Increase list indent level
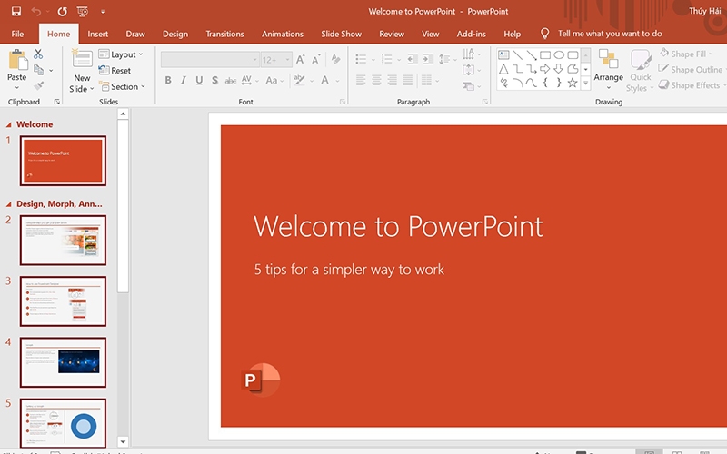Viewport: 727px width, 454px height. tap(428, 59)
